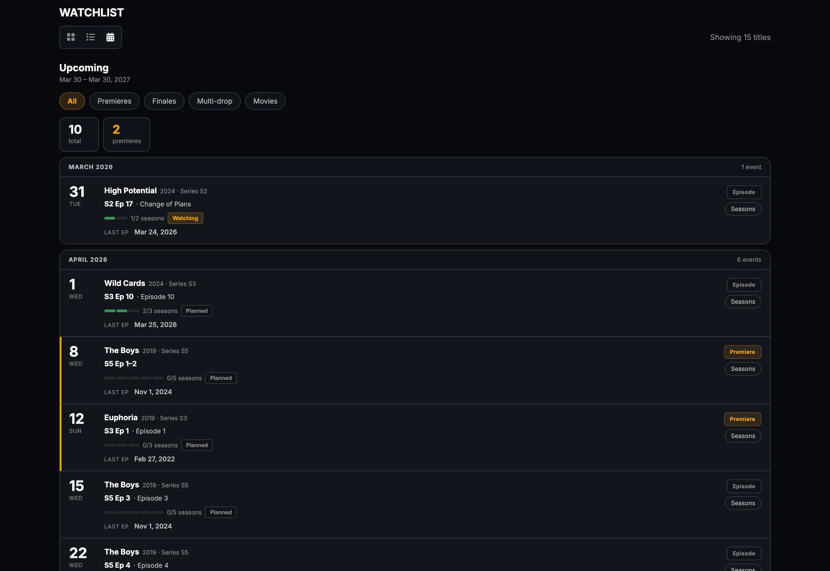Click High Potential seasons progress bar
830x571 pixels.
[116, 218]
